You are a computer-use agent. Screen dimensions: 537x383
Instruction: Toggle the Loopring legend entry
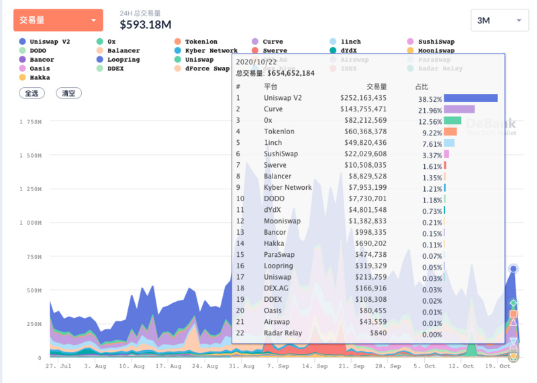(x=124, y=60)
